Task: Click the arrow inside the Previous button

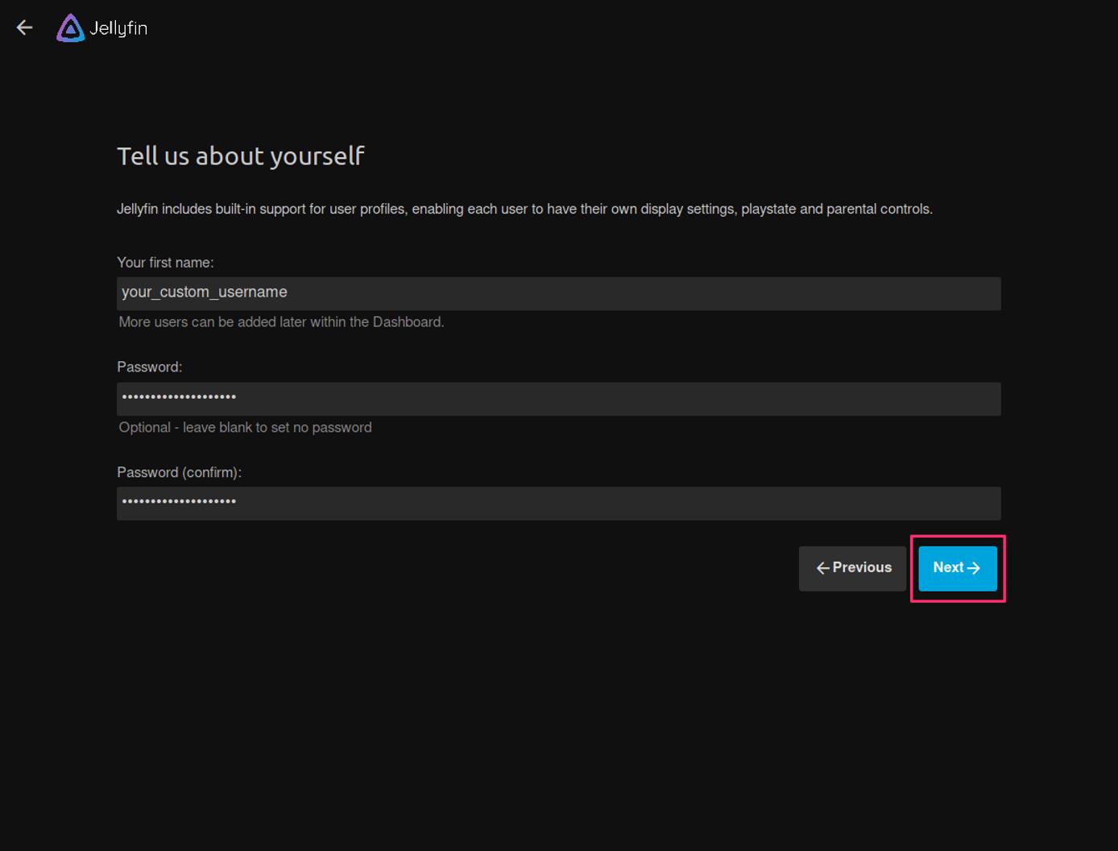Action: (x=822, y=567)
